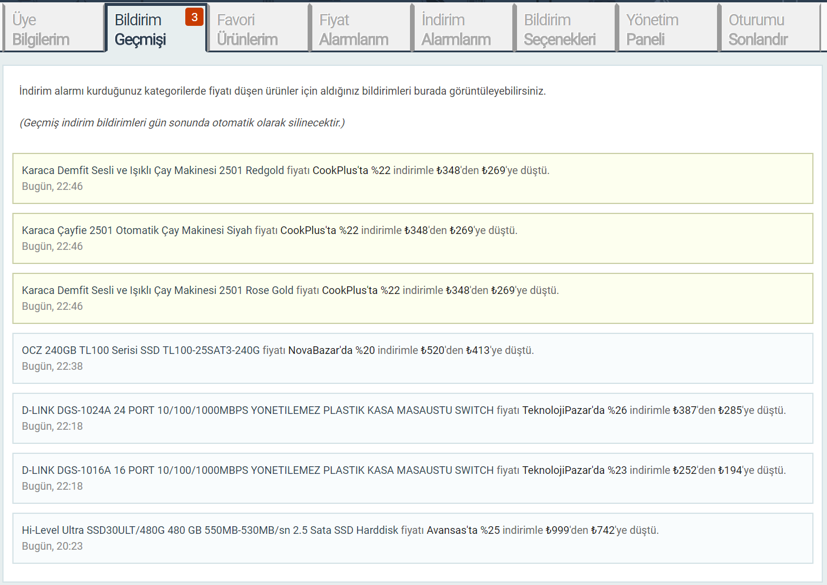
Task: Open the Karaca Demfit Redgold product link
Action: tap(153, 171)
